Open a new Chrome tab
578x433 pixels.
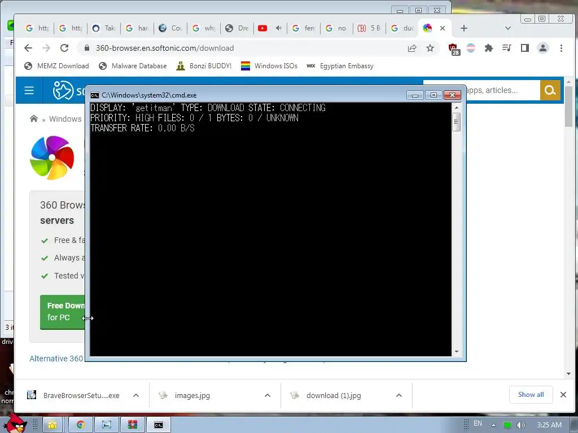point(464,28)
